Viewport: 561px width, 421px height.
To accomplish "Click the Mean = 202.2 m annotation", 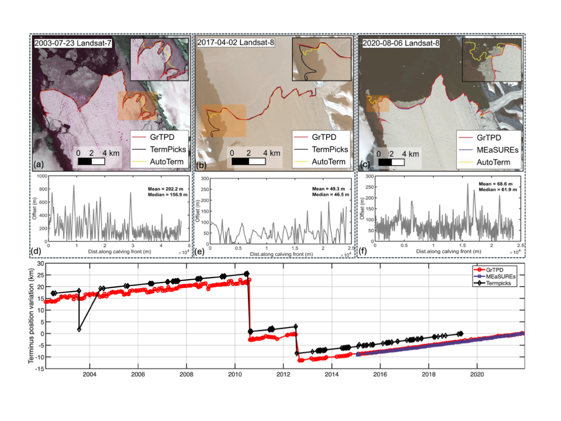I will 166,189.
